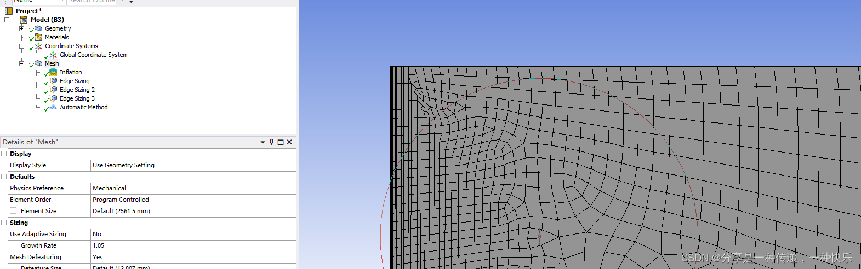Select the Project root label

pyautogui.click(x=28, y=11)
